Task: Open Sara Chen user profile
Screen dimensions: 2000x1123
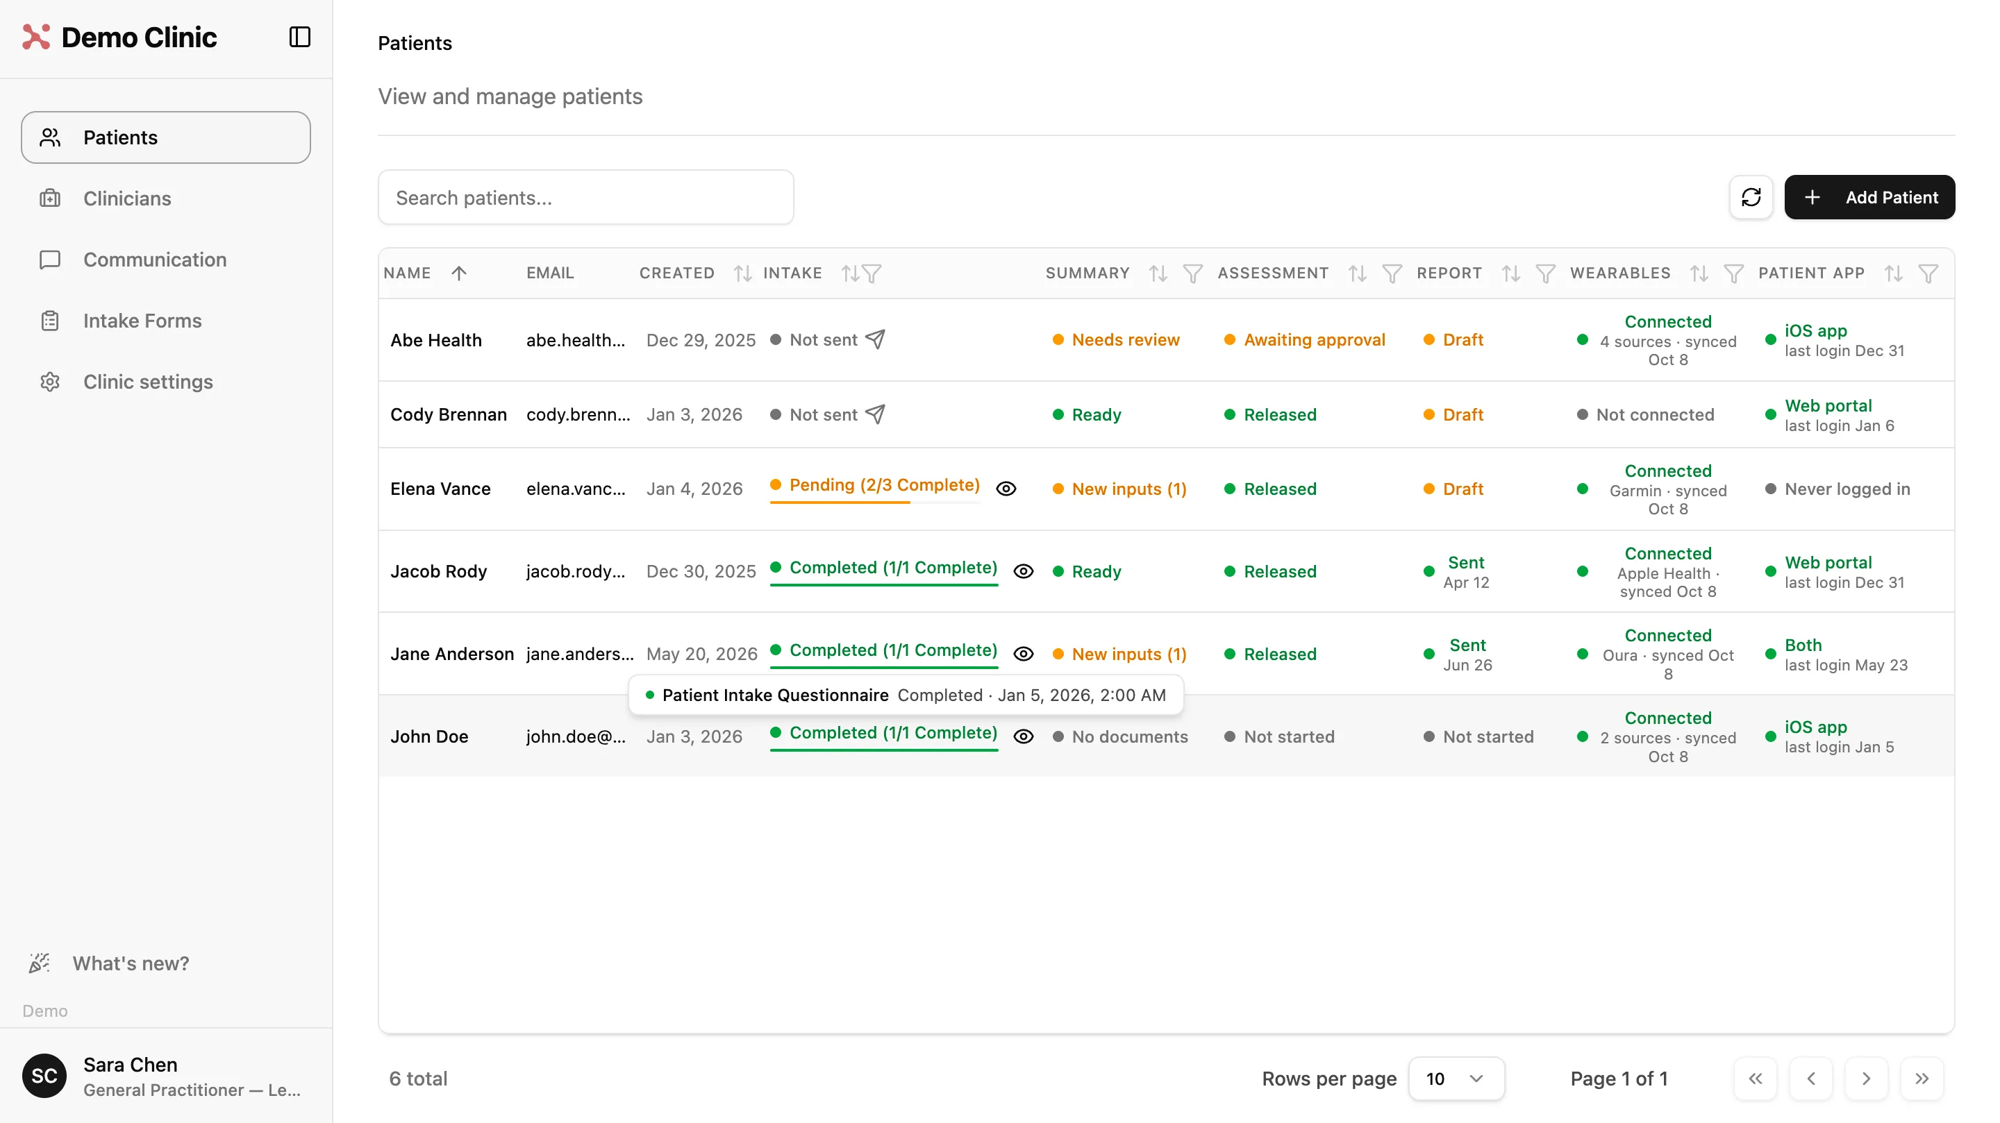Action: click(165, 1076)
